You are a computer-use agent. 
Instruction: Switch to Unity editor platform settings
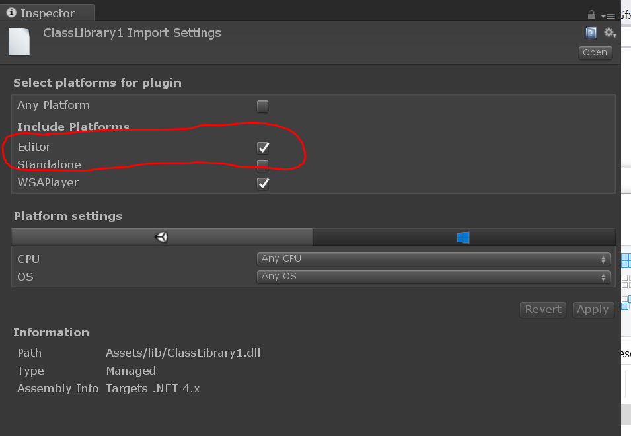[x=162, y=237]
